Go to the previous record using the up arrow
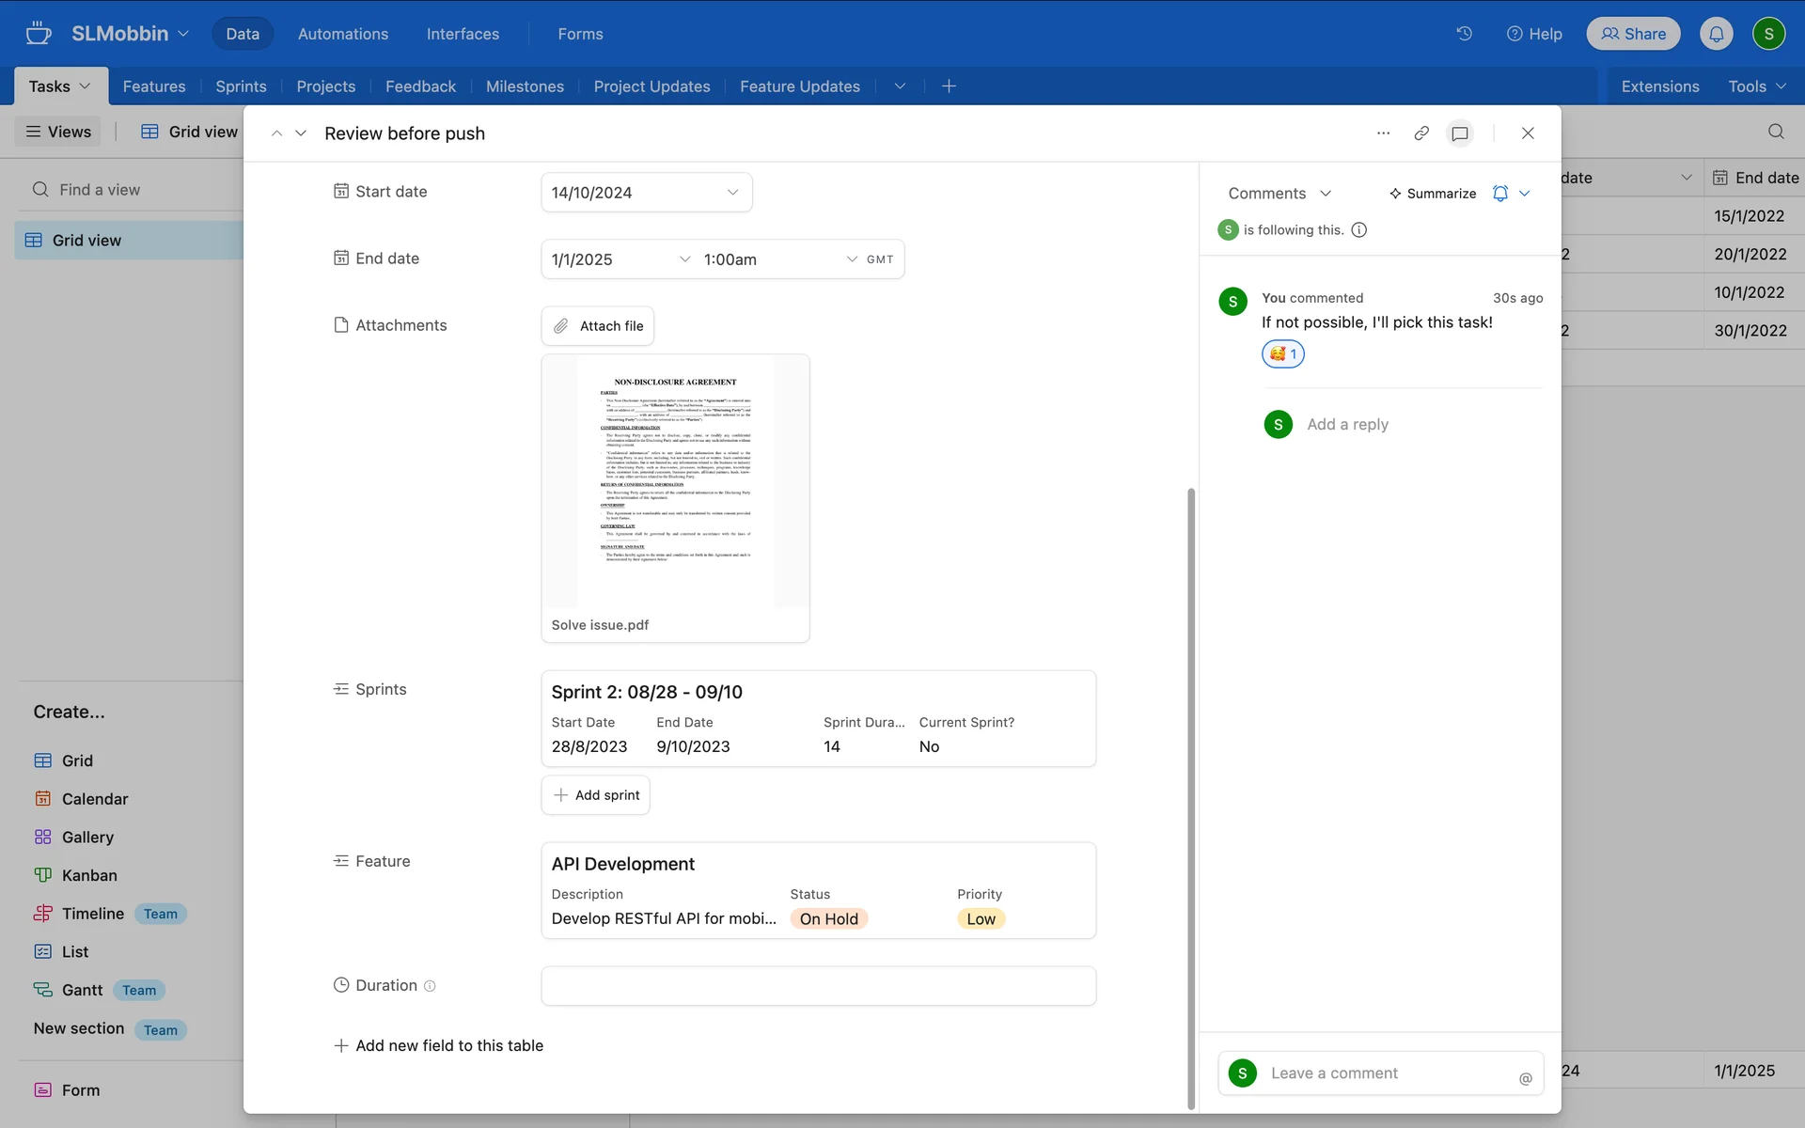 (276, 133)
